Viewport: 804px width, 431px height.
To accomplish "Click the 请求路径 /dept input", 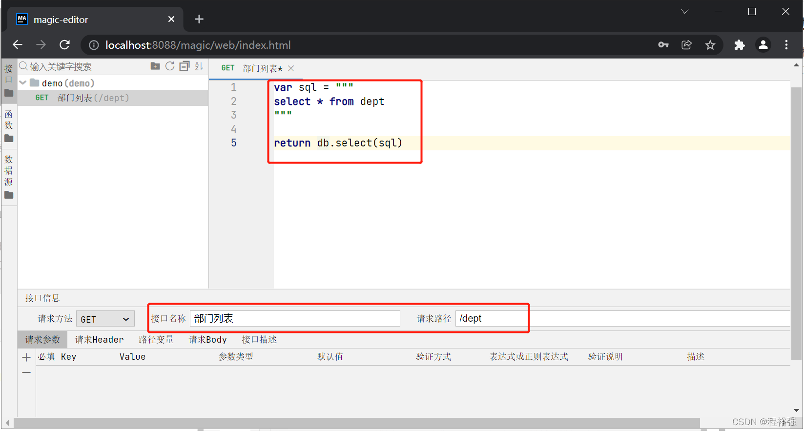I will [622, 318].
